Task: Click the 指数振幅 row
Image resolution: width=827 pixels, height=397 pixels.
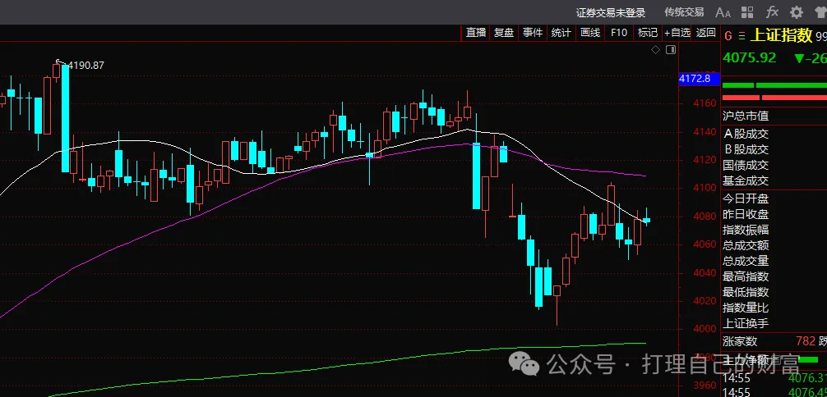Action: (x=774, y=230)
